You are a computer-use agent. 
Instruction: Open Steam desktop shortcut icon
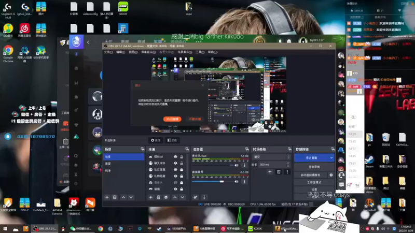coord(369,162)
